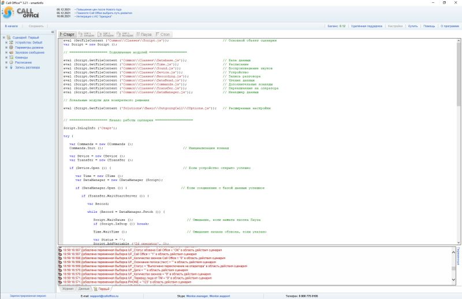The height and width of the screenshot is (299, 462).
Task: Select Параметры дозвона in the tree
Action: [29, 47]
